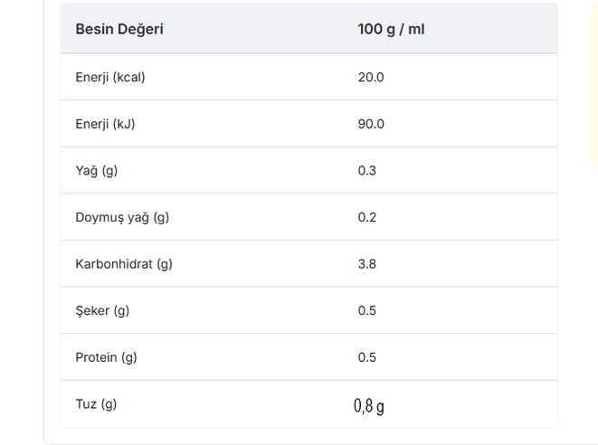Select the Enerji (kJ) row label
The image size is (598, 445).
pos(105,124)
